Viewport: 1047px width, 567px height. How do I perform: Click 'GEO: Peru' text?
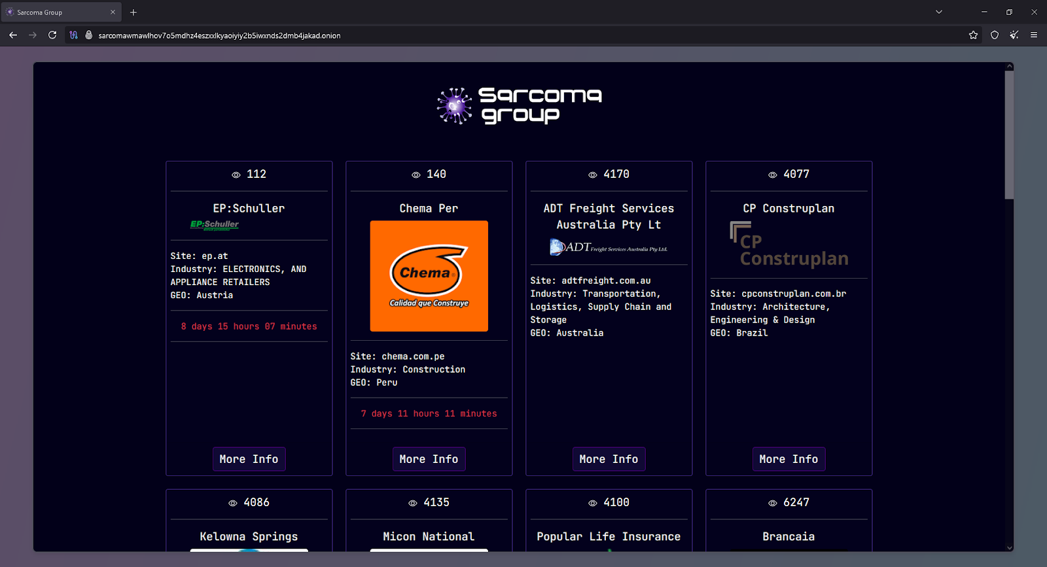click(x=374, y=383)
